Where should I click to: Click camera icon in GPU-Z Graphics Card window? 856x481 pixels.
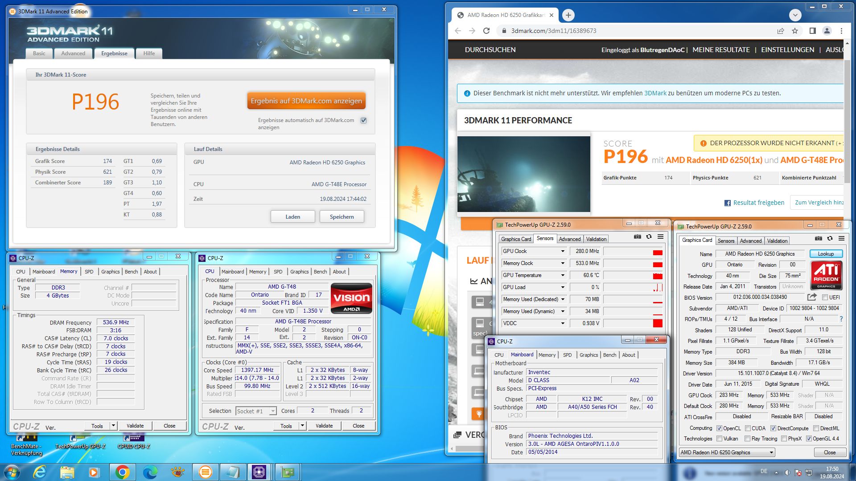click(819, 238)
